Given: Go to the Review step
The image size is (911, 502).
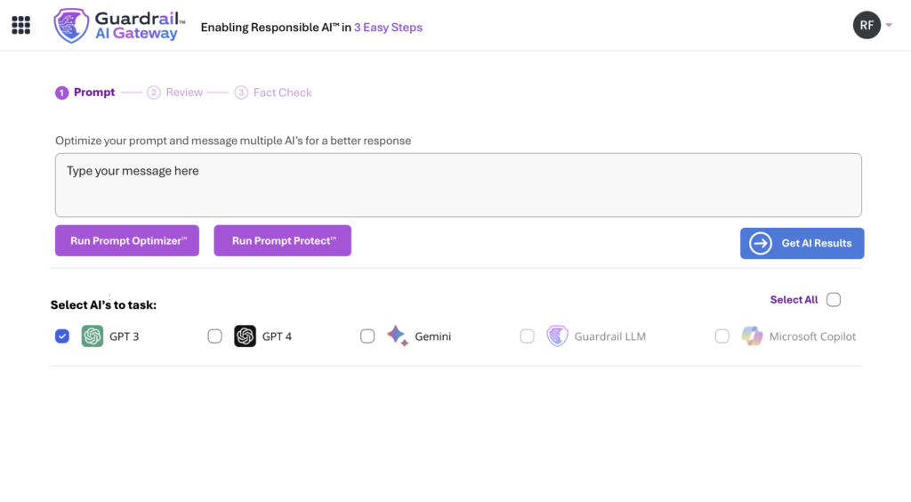Looking at the screenshot, I should point(175,93).
